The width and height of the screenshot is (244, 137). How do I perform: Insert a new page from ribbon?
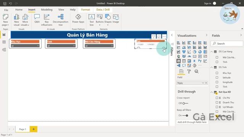tap(5, 20)
